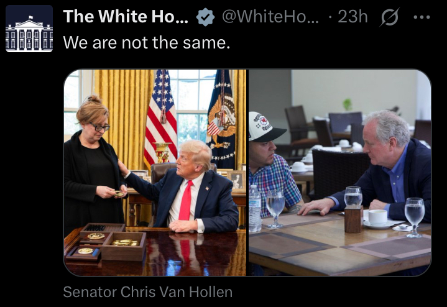Open the Grok slashed-circle icon

[x=389, y=17]
